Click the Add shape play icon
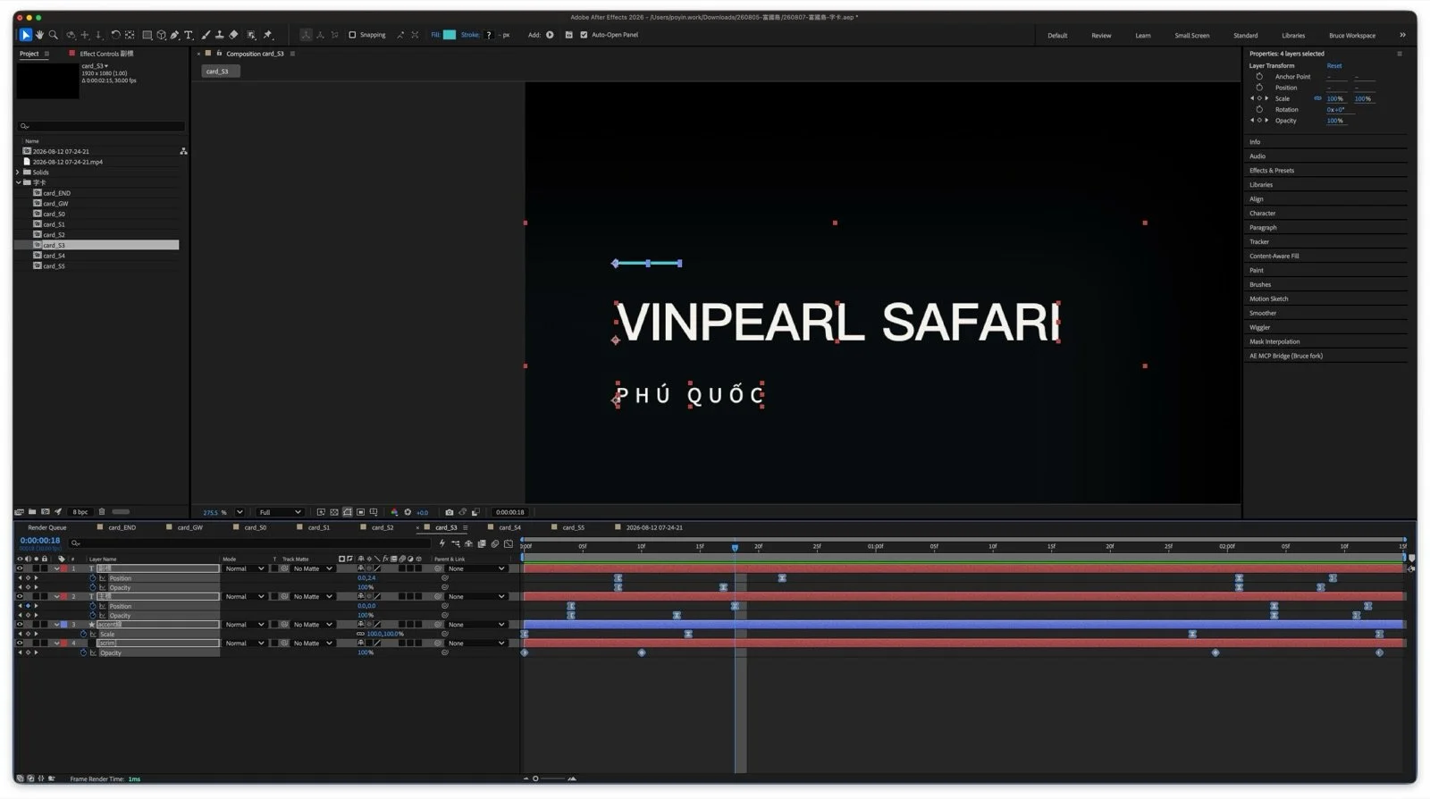This screenshot has width=1430, height=799. 550,35
